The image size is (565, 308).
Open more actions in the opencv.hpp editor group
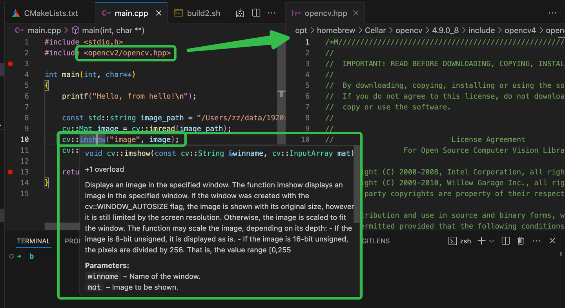pyautogui.click(x=552, y=13)
